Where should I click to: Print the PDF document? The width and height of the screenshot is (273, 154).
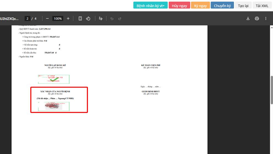coord(257,18)
